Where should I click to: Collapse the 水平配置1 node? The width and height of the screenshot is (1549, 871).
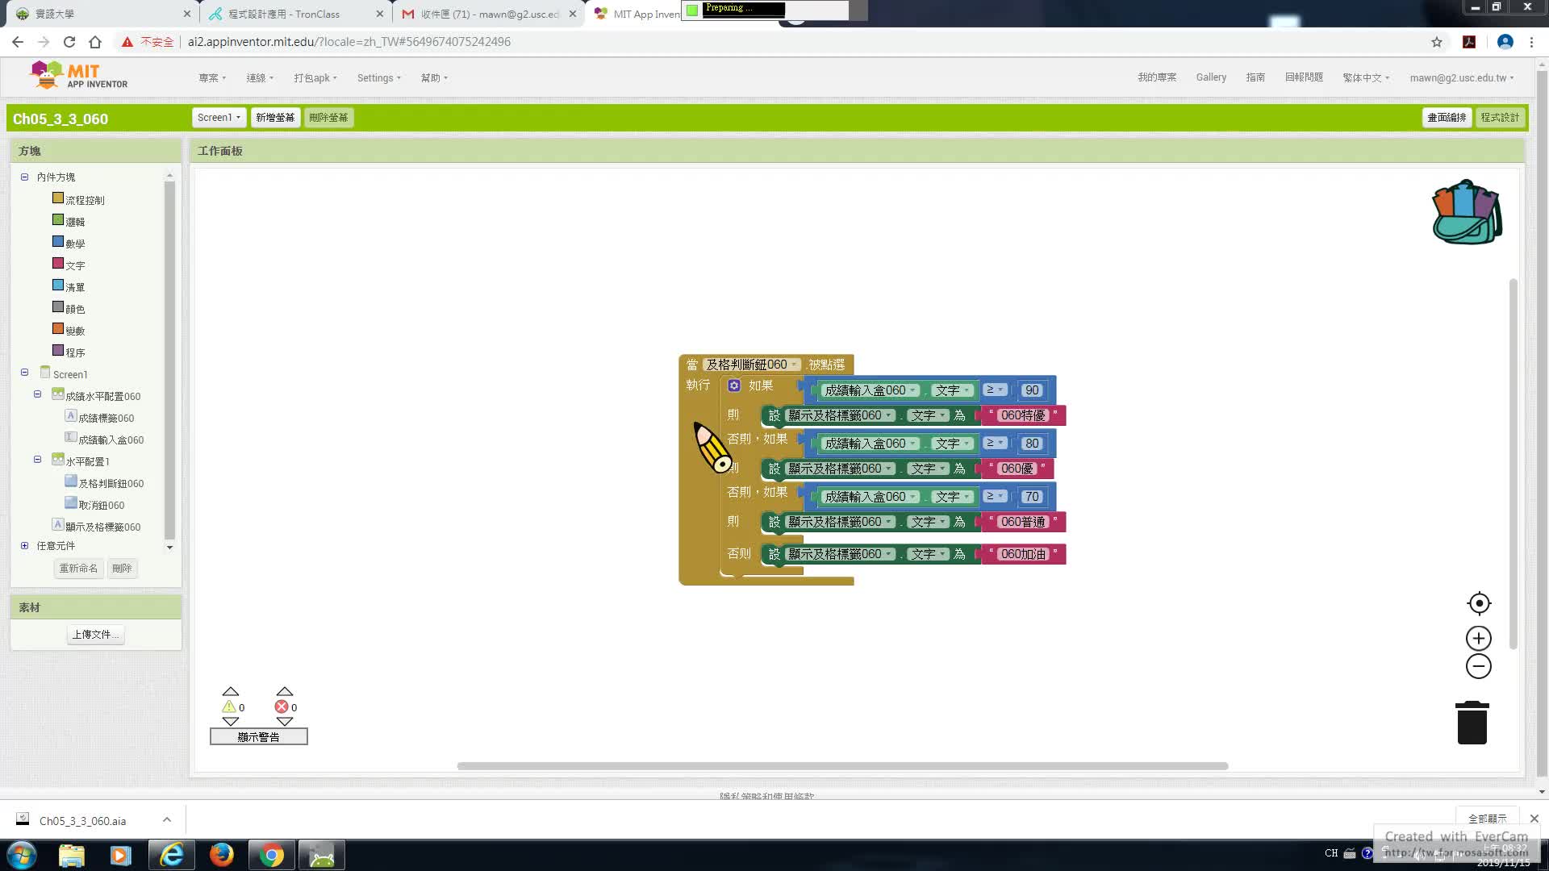pos(37,460)
